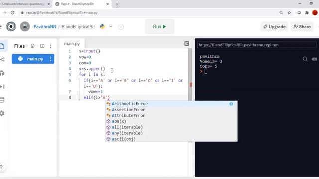The width and height of the screenshot is (319, 179).
Task: Open the Packages cube sidebar icon
Action: click(2, 73)
